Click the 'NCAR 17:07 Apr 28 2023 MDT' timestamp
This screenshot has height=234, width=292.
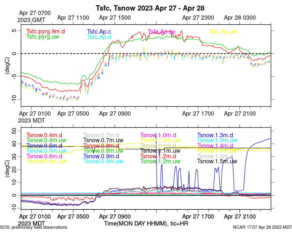click(263, 227)
